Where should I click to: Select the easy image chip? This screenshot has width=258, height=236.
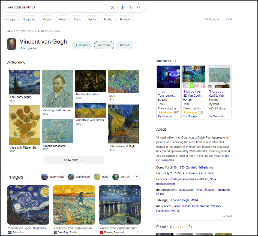click(102, 177)
